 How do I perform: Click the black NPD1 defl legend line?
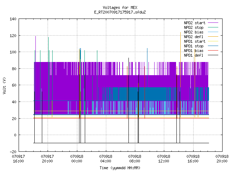[213, 55]
